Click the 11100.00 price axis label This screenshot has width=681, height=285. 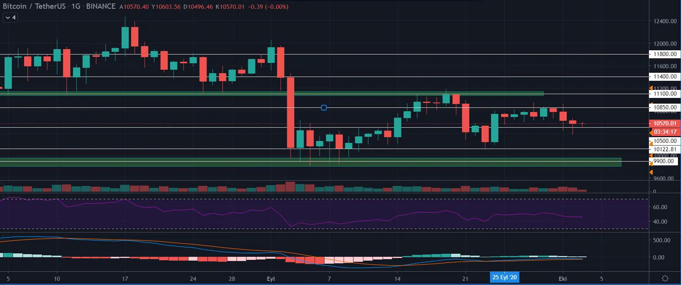click(x=665, y=94)
